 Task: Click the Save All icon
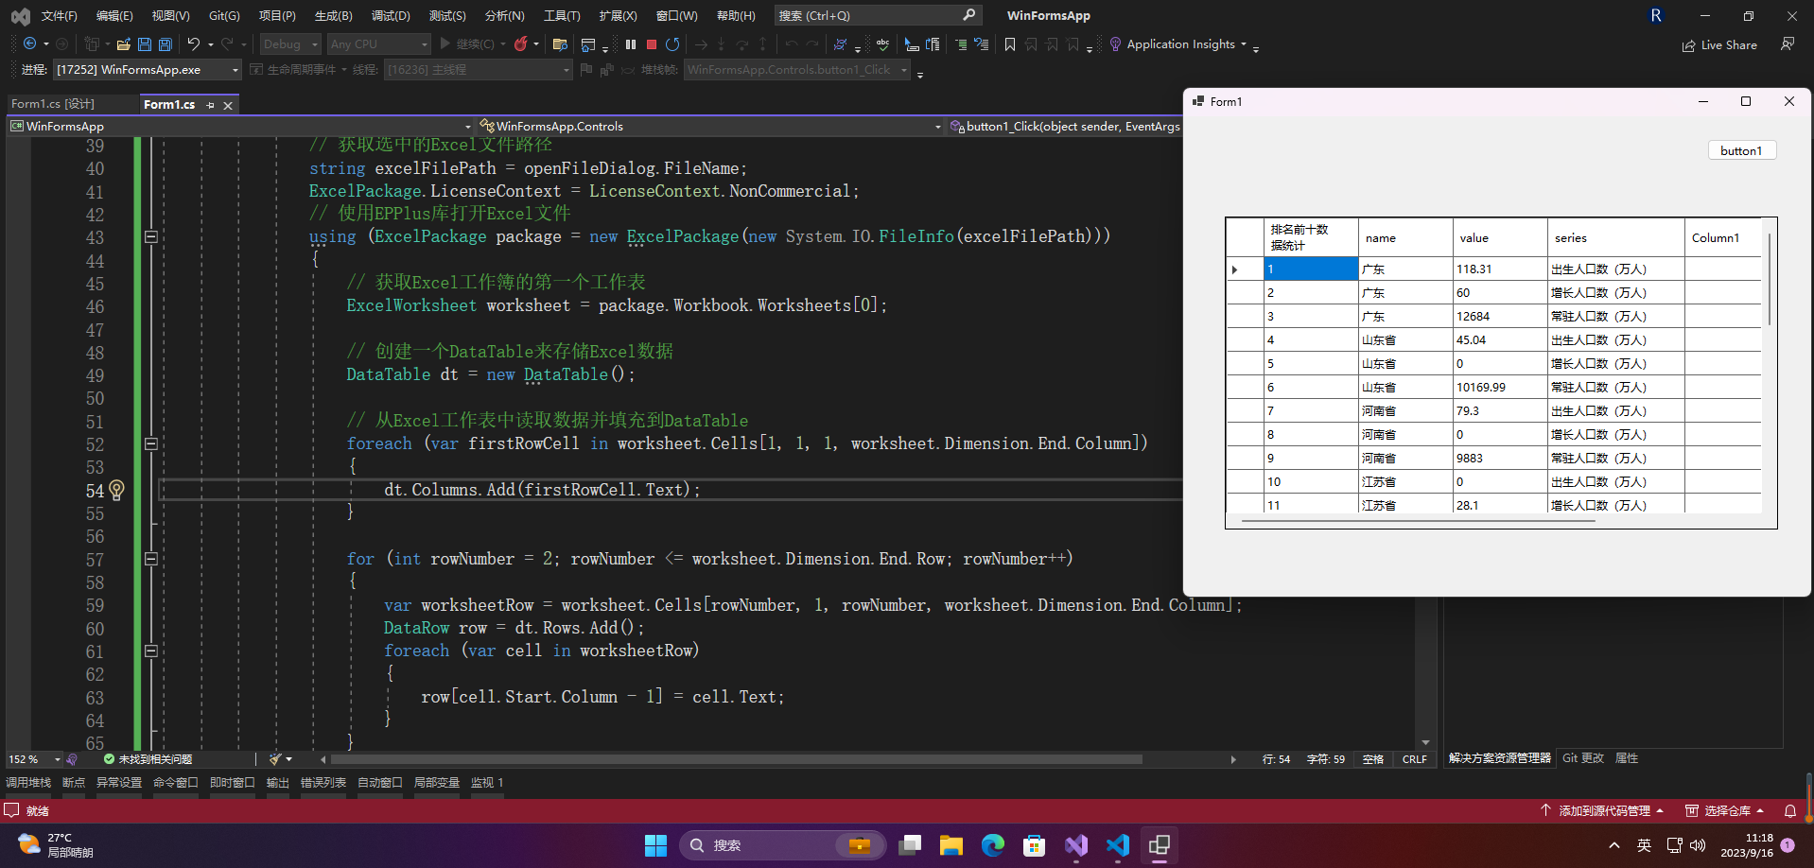pyautogui.click(x=166, y=44)
